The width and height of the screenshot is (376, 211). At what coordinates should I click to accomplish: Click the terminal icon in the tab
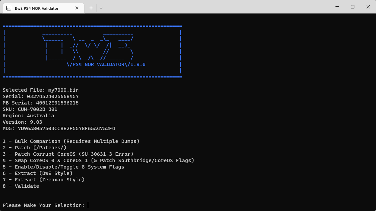9,8
